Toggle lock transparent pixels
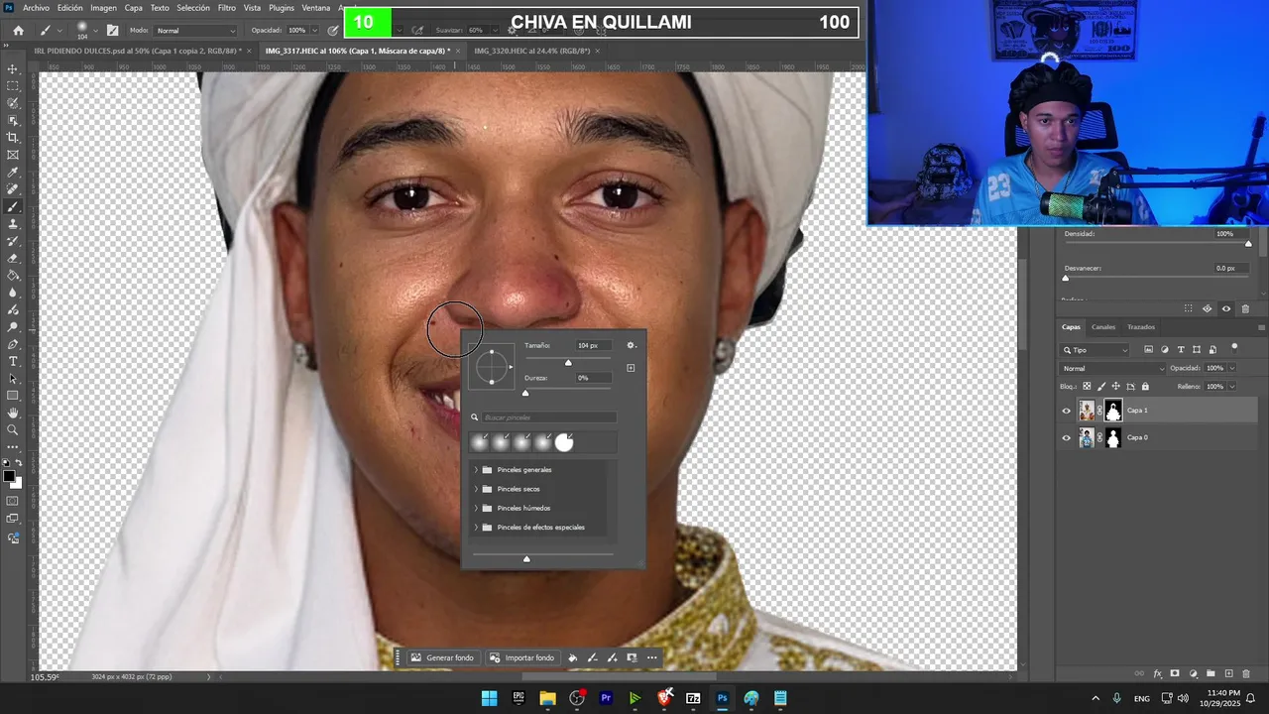The height and width of the screenshot is (714, 1269). [x=1087, y=386]
